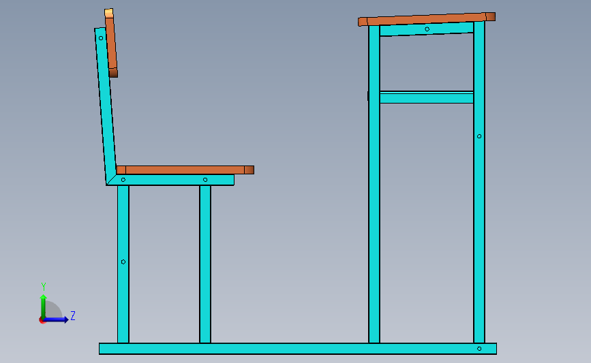Image resolution: width=591 pixels, height=363 pixels.
Task: Click the red origin dot of the axis triad
Action: (42, 321)
